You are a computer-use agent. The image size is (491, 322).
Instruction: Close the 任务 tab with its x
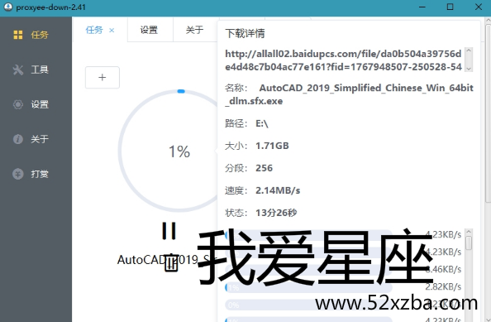[112, 31]
